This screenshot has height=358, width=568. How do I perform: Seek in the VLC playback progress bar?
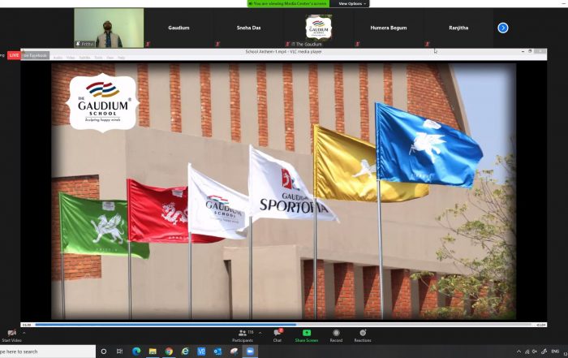283,325
